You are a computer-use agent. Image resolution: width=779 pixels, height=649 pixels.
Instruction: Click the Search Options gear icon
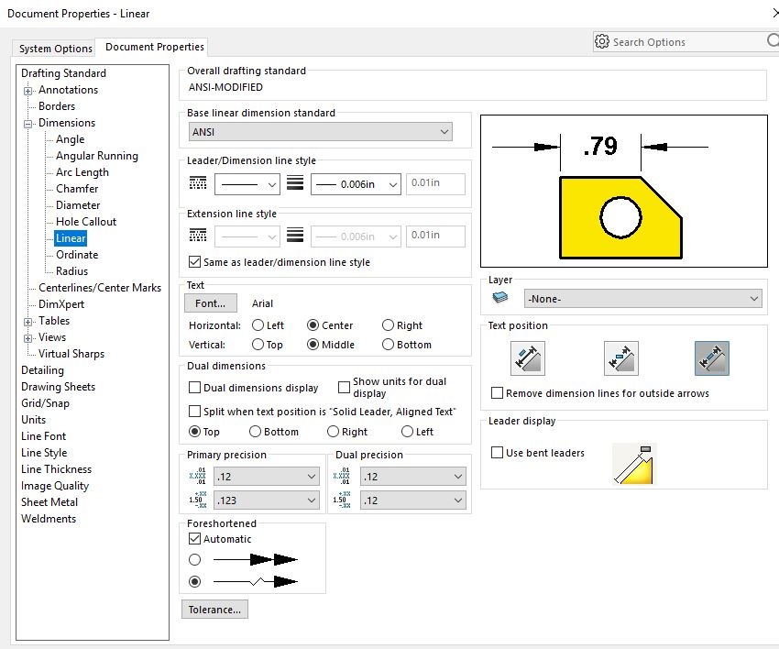(601, 42)
